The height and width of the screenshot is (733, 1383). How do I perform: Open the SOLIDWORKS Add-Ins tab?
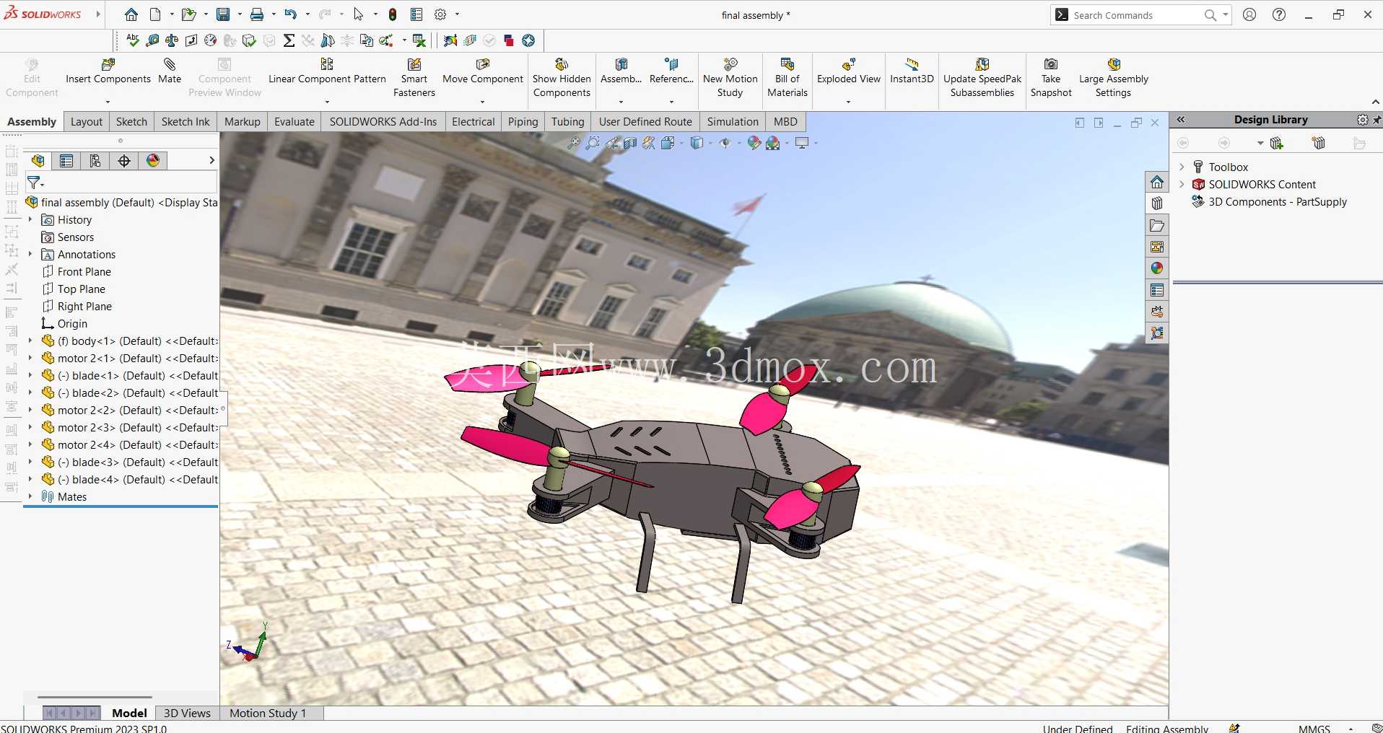coord(383,122)
